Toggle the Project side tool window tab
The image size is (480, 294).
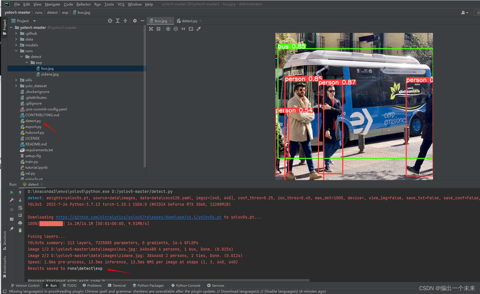tap(5, 27)
